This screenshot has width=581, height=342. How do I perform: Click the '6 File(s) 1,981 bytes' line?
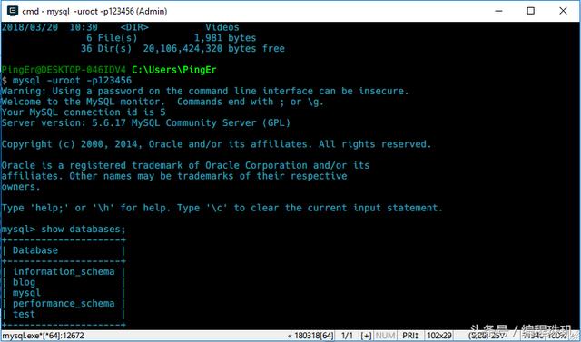click(x=172, y=38)
